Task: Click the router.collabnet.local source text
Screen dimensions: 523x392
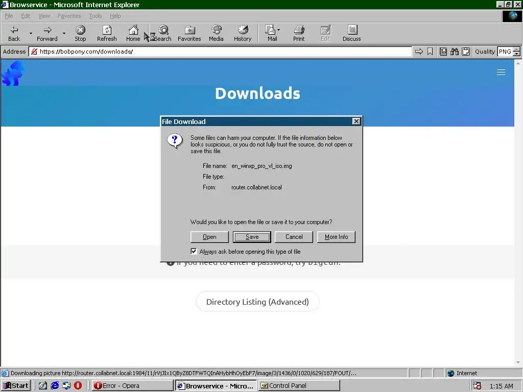Action: click(x=256, y=187)
